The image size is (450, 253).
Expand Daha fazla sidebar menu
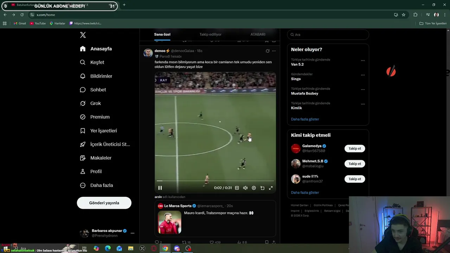tap(96, 185)
